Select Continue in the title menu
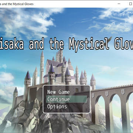Screen dimensions: 133x133 click(x=66, y=99)
